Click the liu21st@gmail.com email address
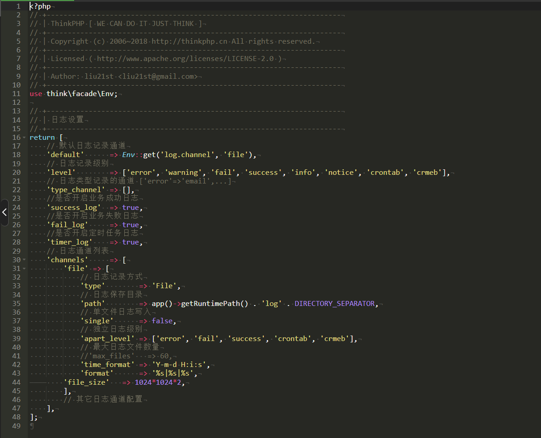 158,76
